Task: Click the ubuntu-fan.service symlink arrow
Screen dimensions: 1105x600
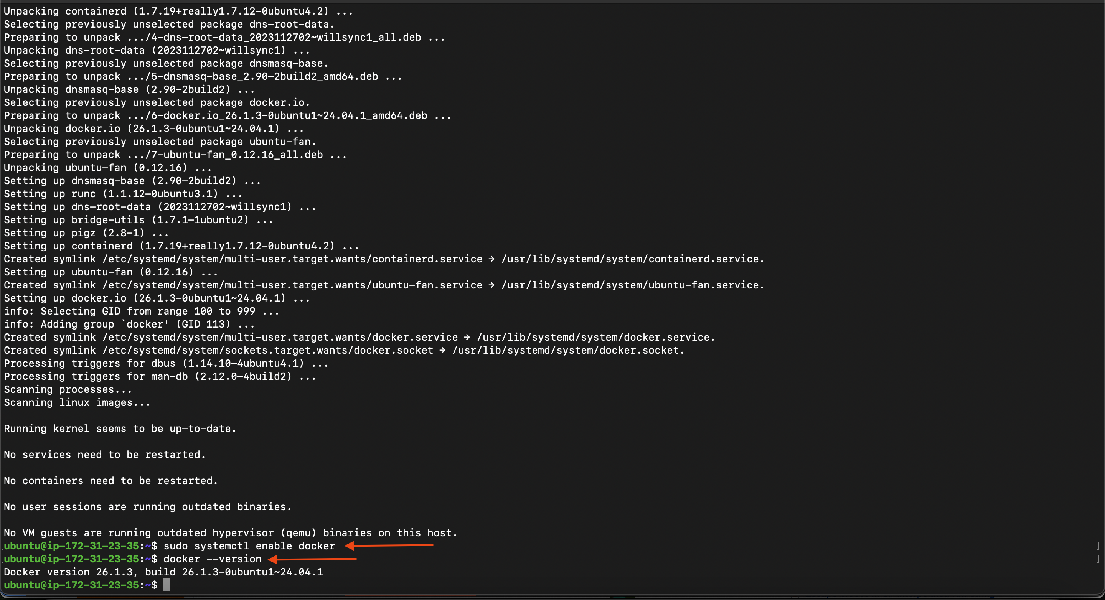Action: [491, 285]
